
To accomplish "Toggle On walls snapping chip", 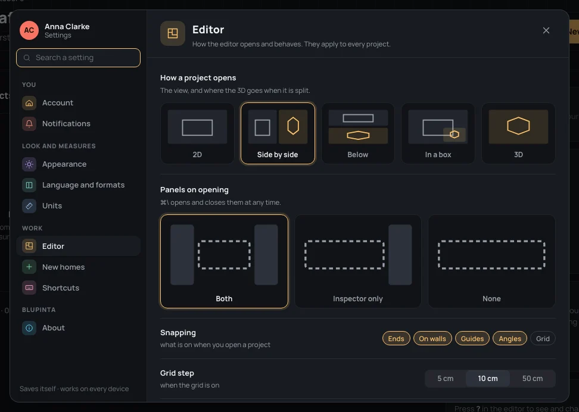I will (432, 339).
